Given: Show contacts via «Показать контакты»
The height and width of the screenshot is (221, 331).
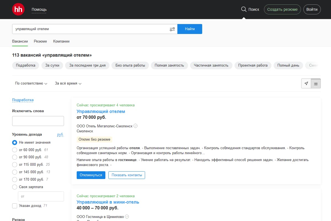Looking at the screenshot, I should 127,175.
